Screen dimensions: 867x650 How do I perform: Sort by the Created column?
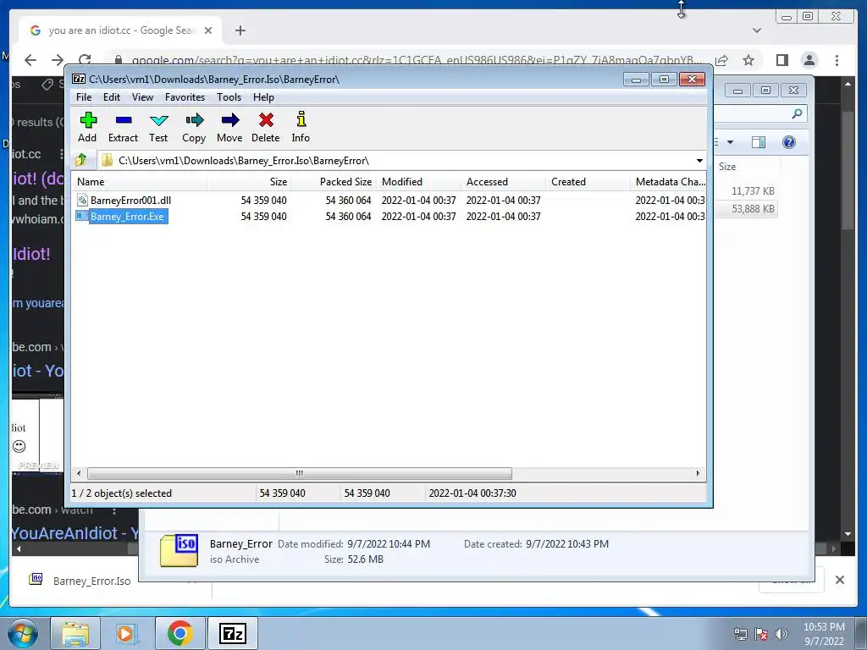(588, 182)
